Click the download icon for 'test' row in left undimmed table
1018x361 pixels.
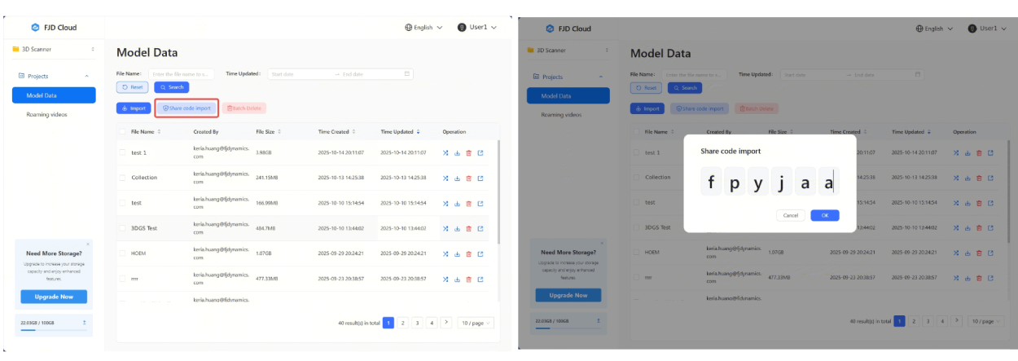[457, 203]
